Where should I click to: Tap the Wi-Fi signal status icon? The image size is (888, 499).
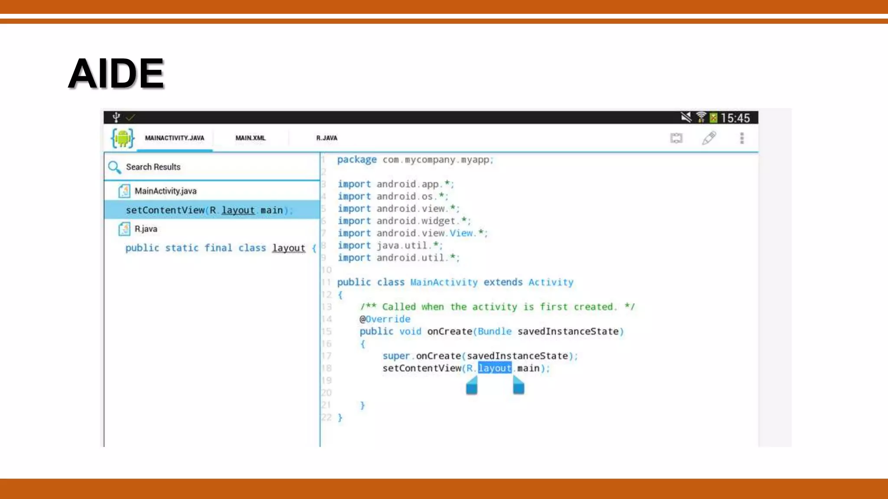click(x=701, y=117)
